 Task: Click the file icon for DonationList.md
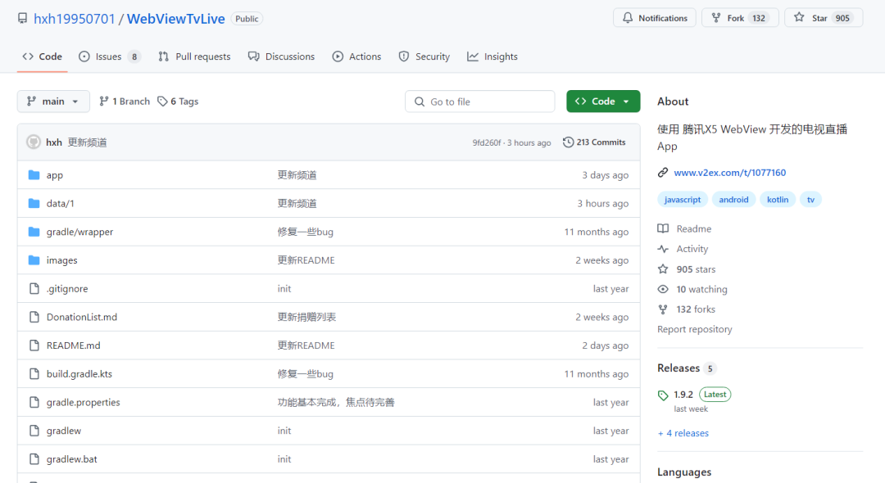tap(34, 317)
